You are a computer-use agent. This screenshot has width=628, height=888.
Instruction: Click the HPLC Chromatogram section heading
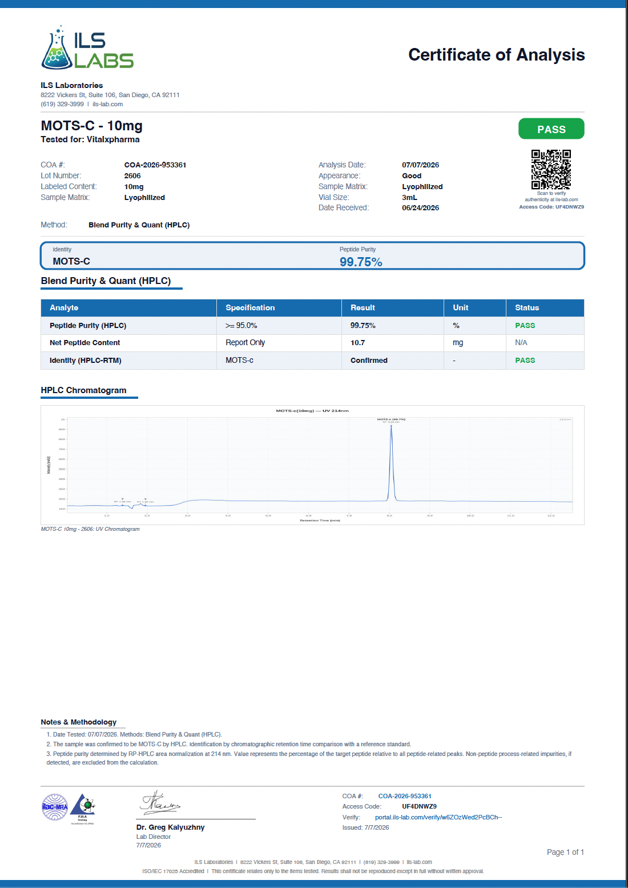tap(83, 390)
